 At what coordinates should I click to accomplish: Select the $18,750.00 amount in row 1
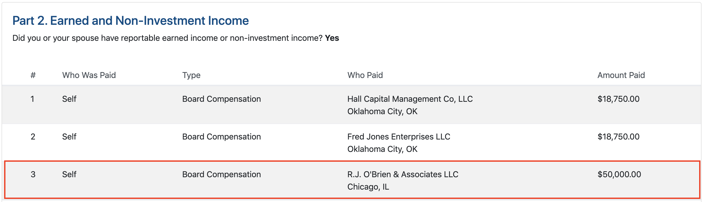tap(618, 99)
